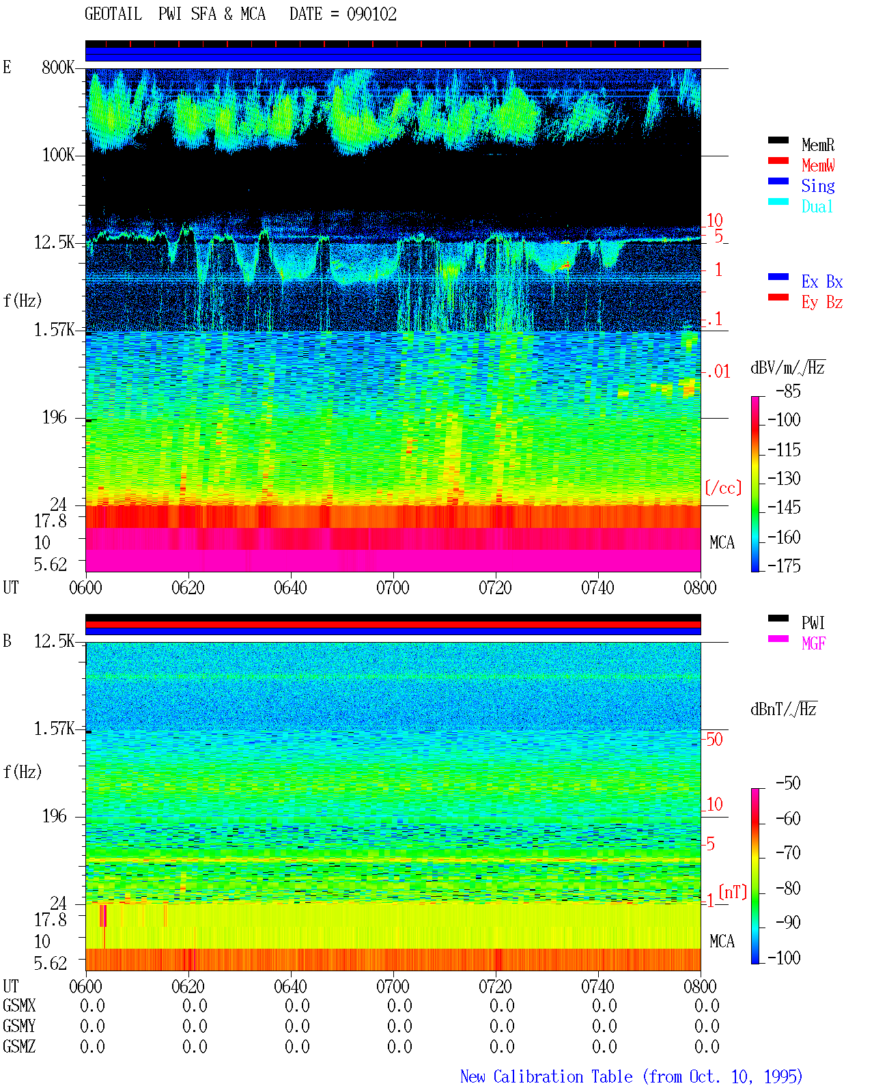Click the red MemW legend swatch

pyautogui.click(x=778, y=161)
